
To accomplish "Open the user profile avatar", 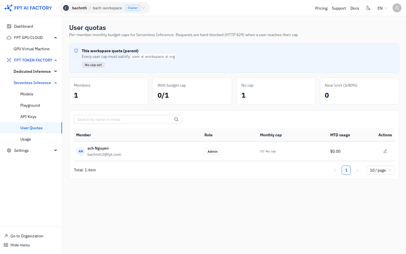I will (x=397, y=8).
